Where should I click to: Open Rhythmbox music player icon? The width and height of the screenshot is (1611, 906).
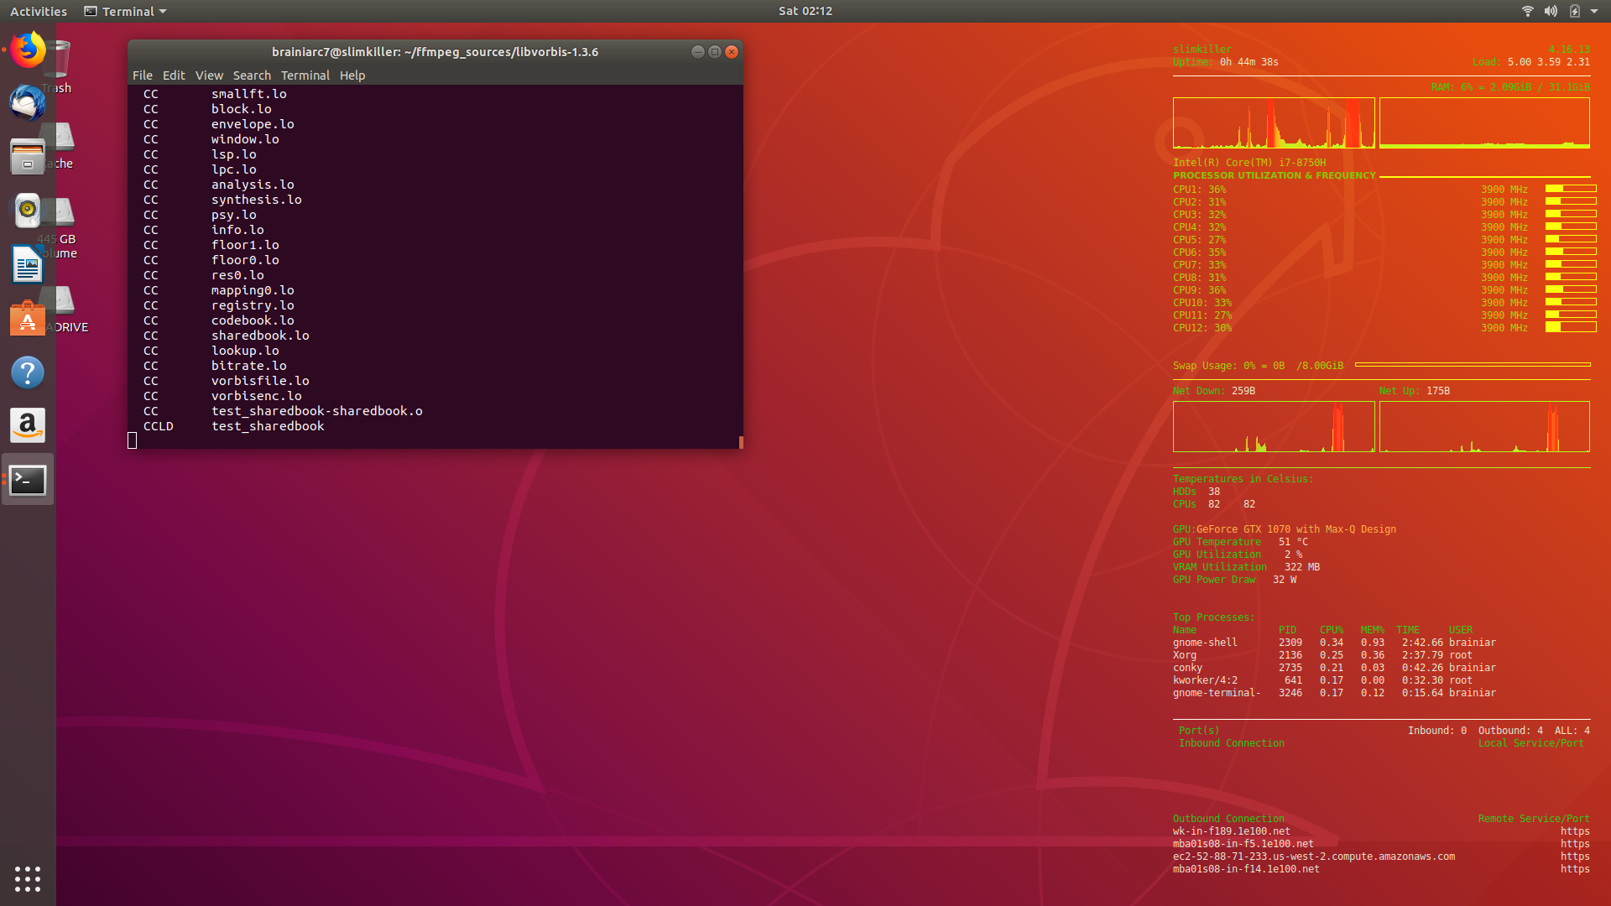[28, 211]
